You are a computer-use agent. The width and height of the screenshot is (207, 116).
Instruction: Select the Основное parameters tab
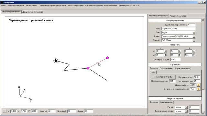pos(154,68)
